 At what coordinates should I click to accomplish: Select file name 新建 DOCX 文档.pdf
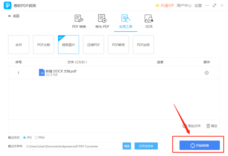point(61,71)
